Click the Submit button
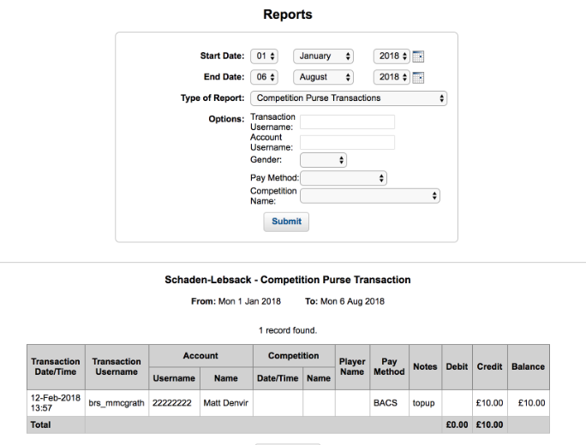The image size is (586, 445). 286,222
